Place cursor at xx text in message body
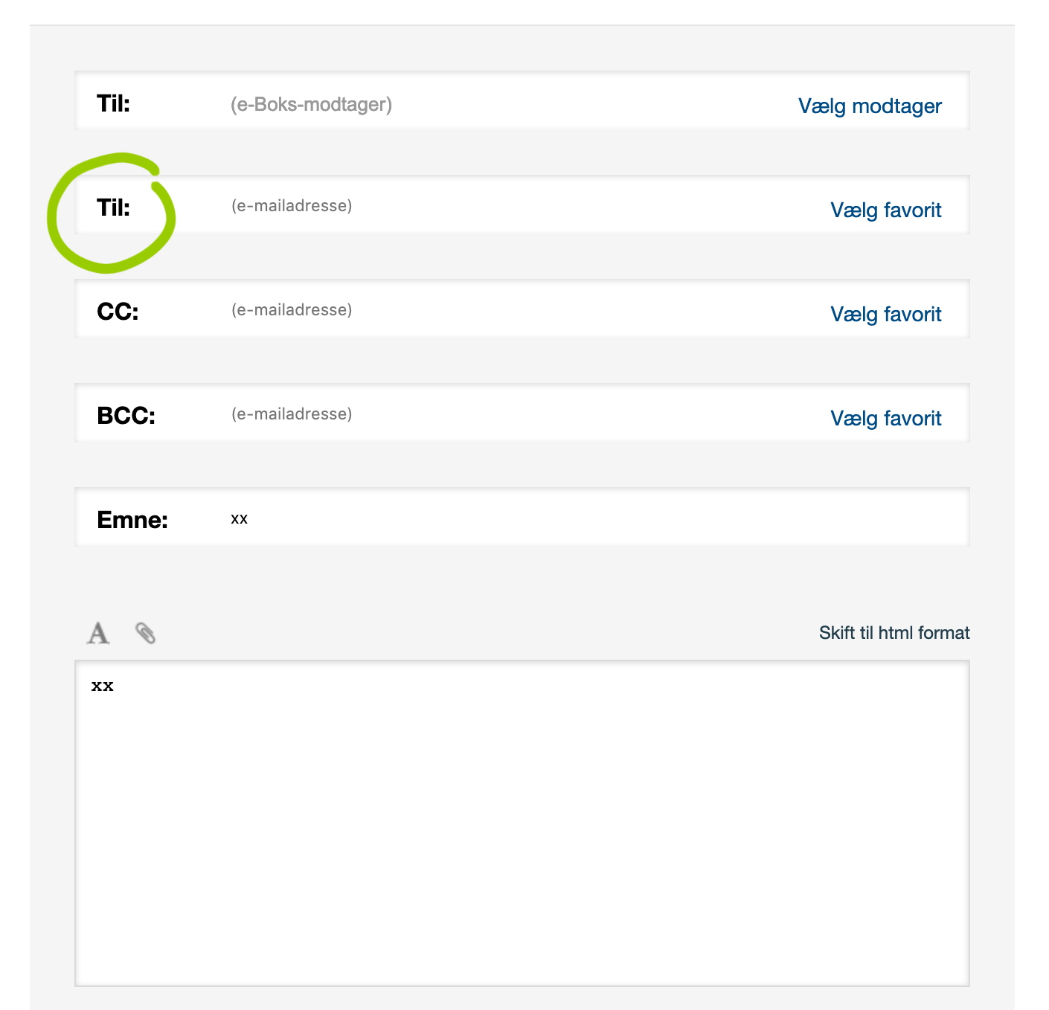The height and width of the screenshot is (1010, 1049). pos(103,686)
